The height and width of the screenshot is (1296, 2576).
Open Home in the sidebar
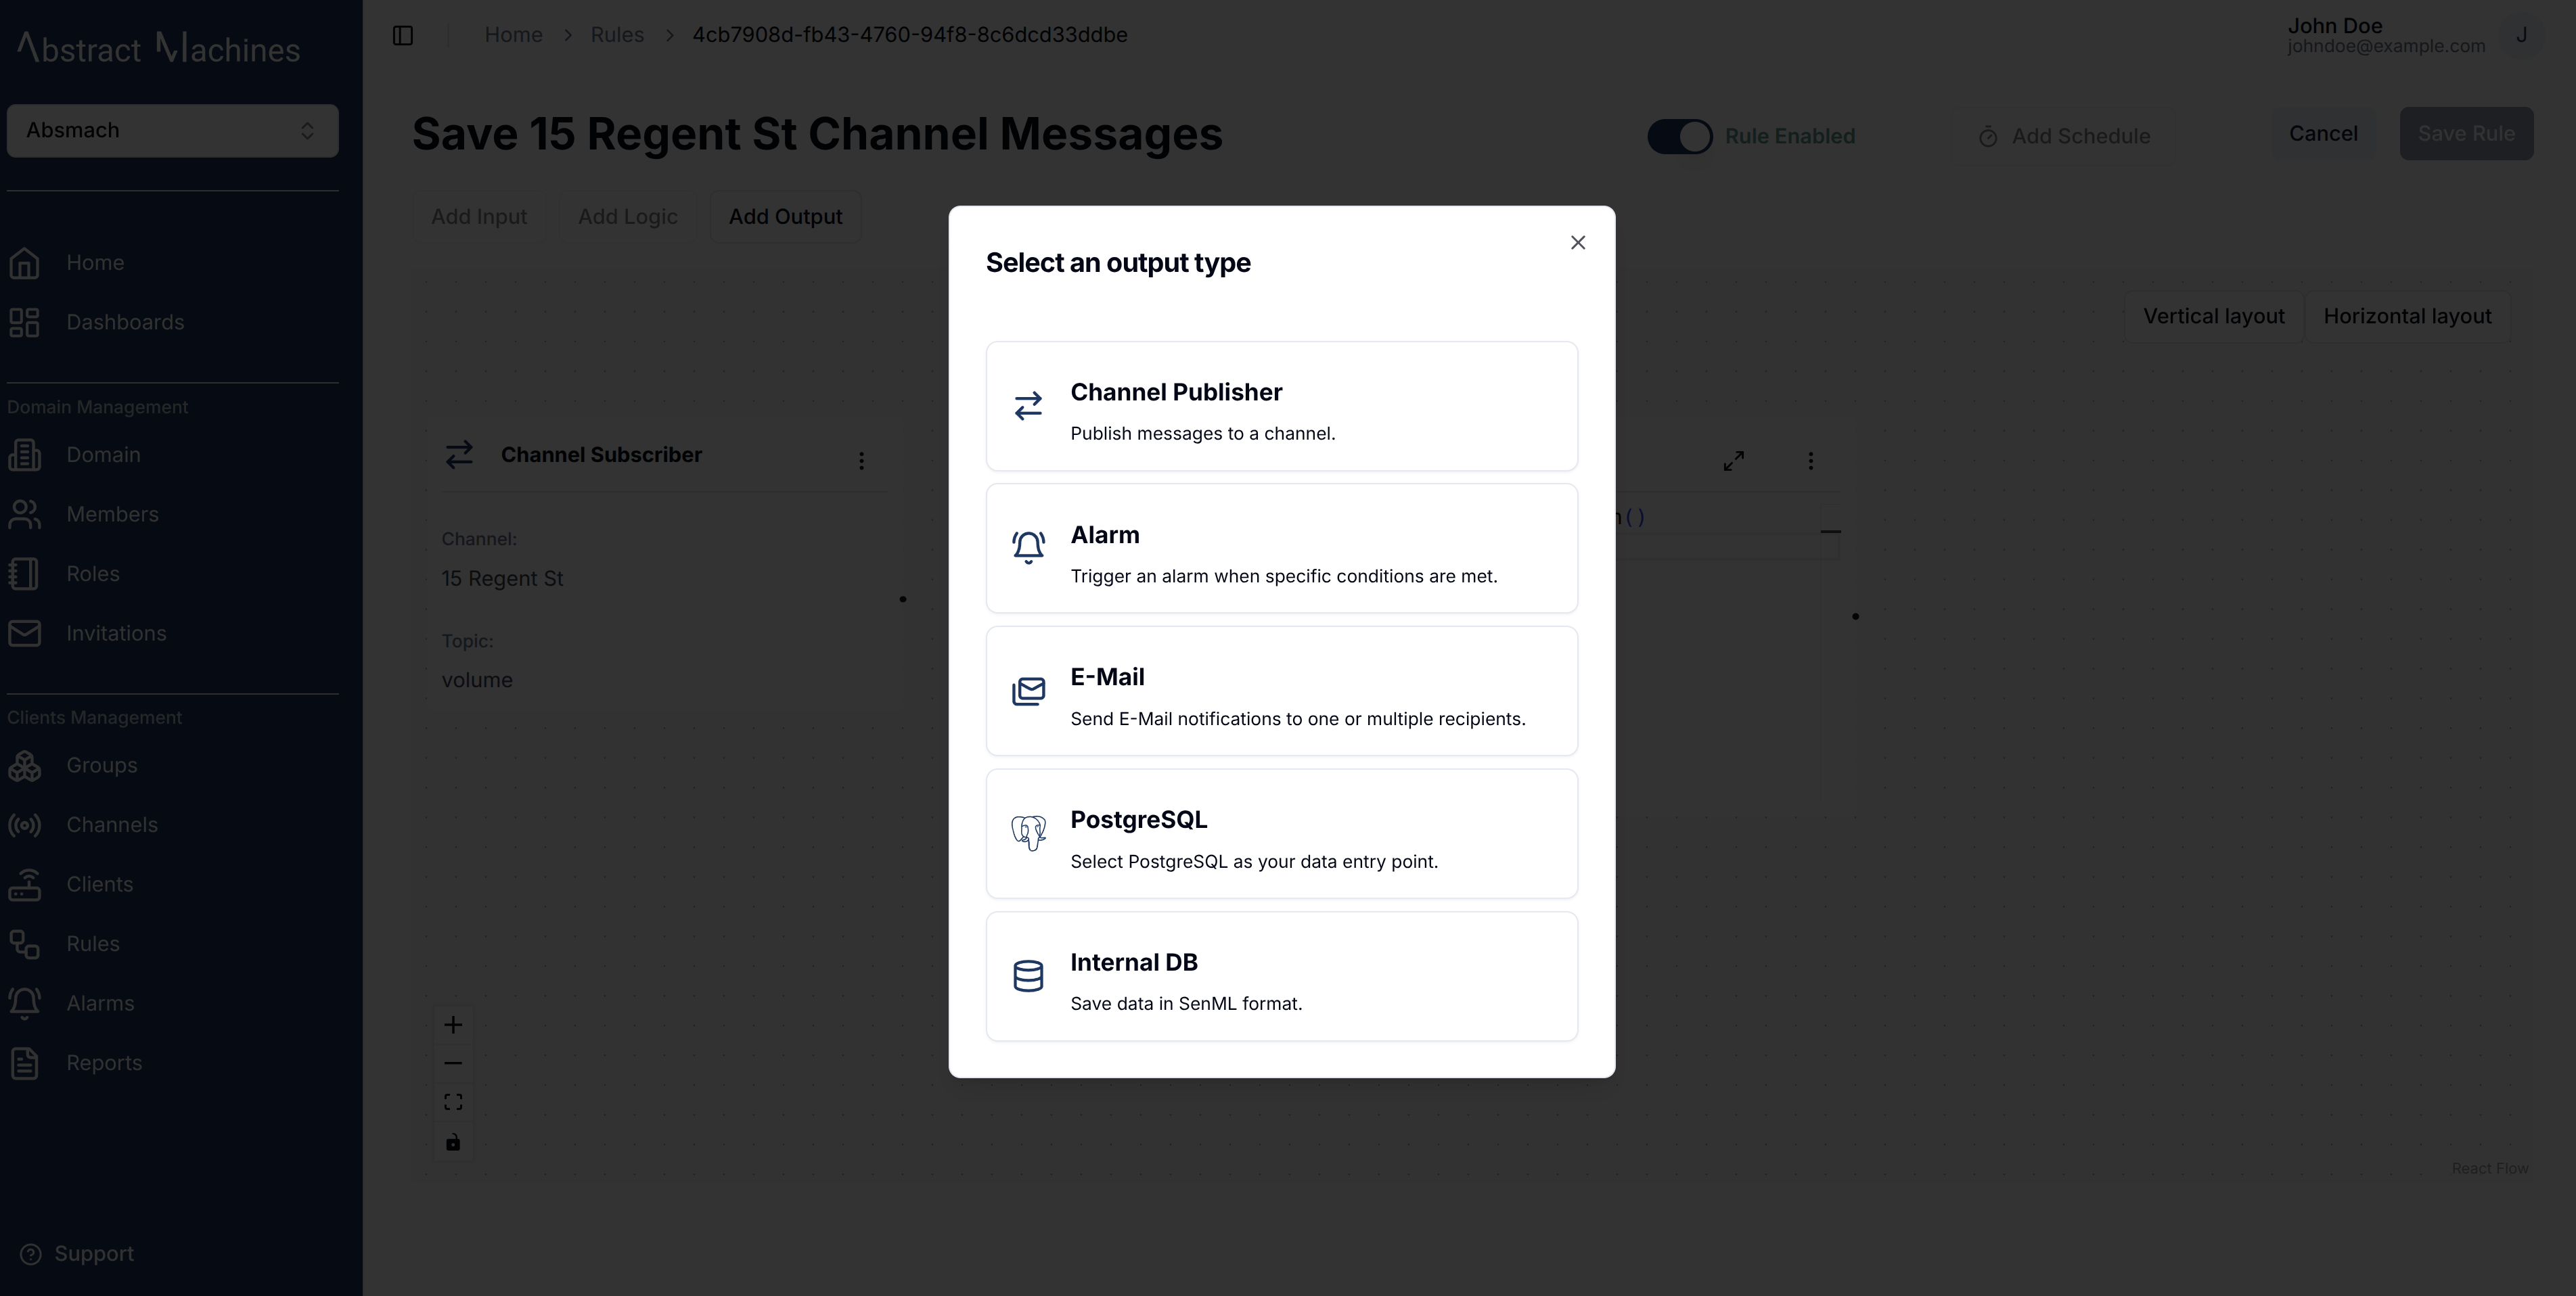click(95, 263)
